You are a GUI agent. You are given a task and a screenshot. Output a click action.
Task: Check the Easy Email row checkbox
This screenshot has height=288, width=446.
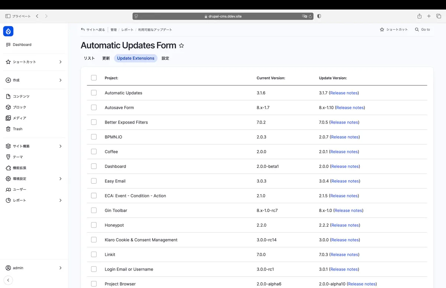94,181
